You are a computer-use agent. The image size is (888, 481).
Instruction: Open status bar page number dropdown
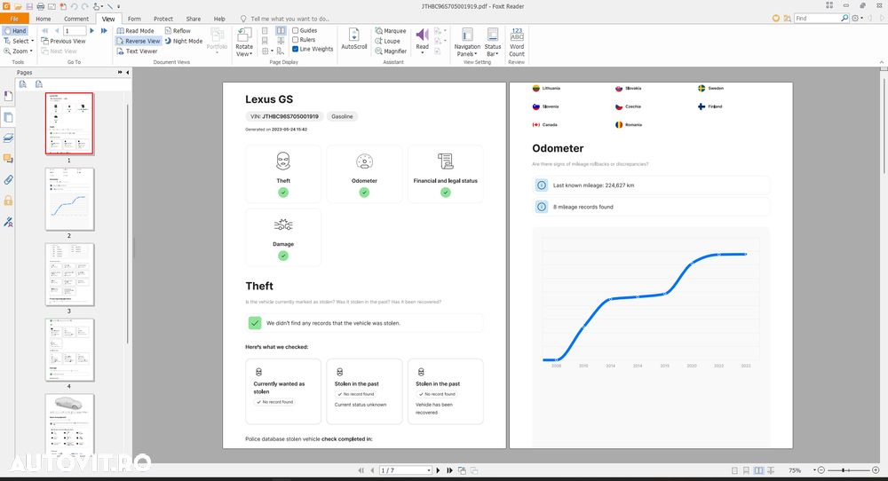429,470
